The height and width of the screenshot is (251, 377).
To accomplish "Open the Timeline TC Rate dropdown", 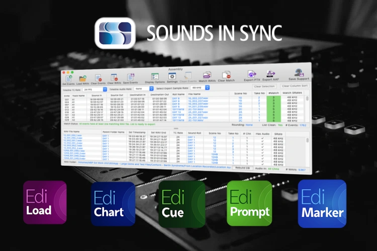I will 95,89.
